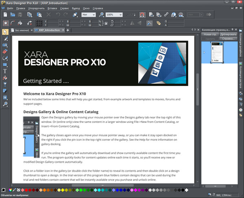The image size is (244, 198).
Task: Add a new document tab with plus
Action: 68,30
